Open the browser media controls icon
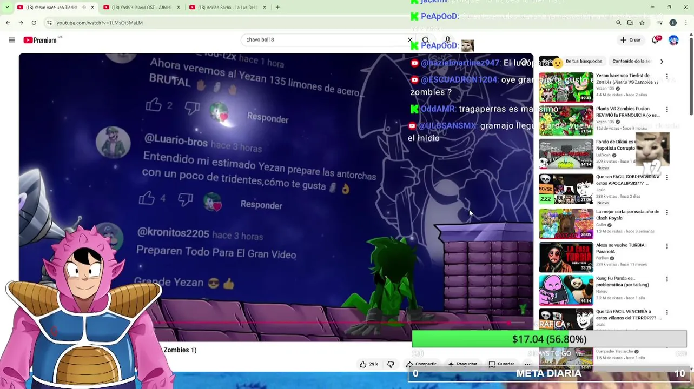This screenshot has height=389, width=694. click(x=660, y=23)
